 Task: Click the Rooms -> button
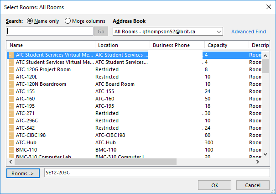(23, 173)
